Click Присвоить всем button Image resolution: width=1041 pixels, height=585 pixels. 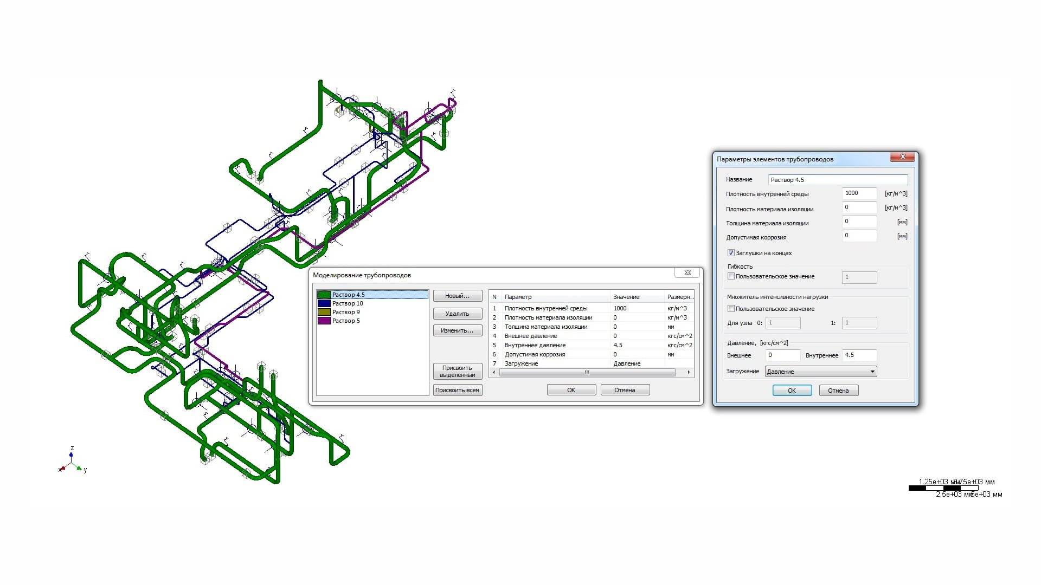458,390
